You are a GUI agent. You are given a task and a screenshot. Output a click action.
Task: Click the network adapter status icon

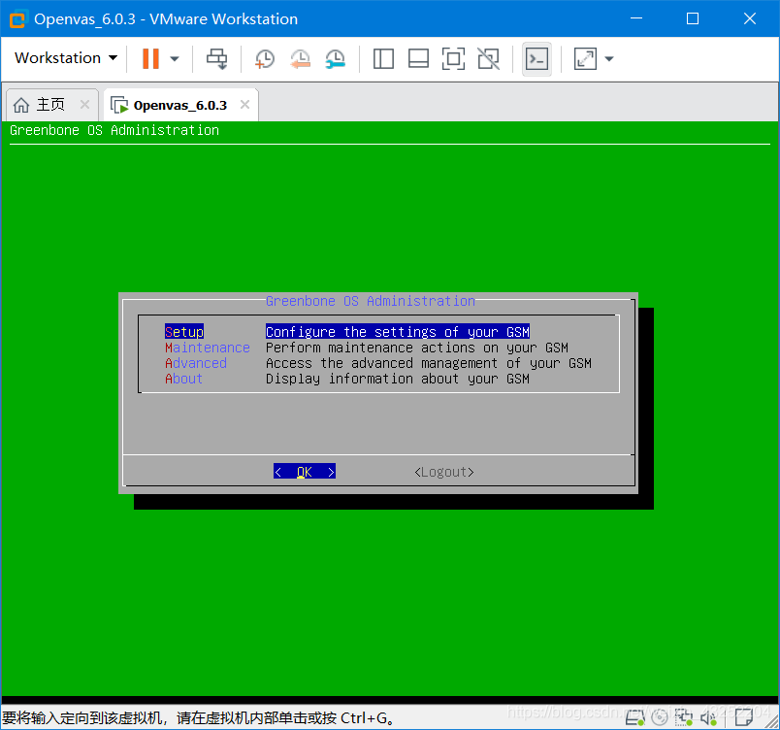tap(684, 717)
